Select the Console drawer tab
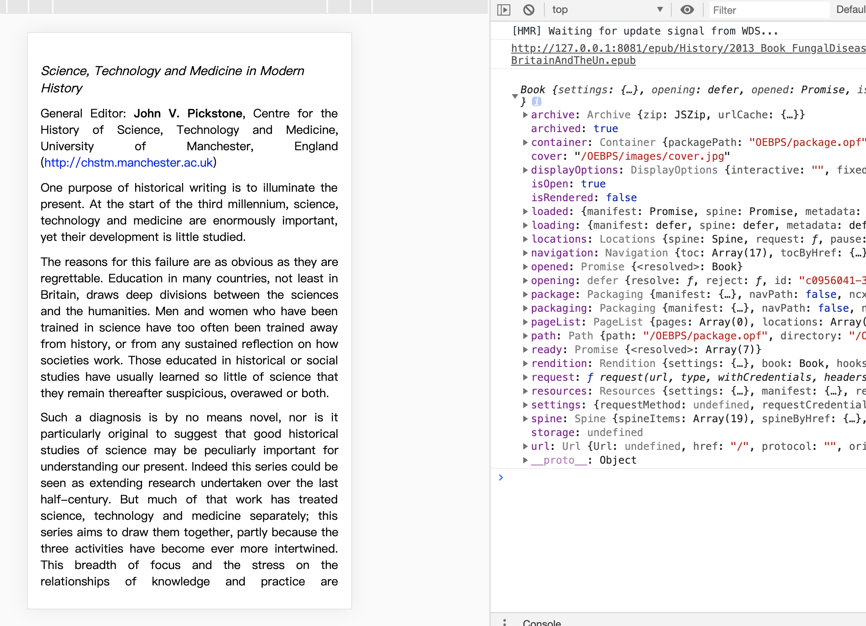This screenshot has width=866, height=626. click(x=541, y=622)
